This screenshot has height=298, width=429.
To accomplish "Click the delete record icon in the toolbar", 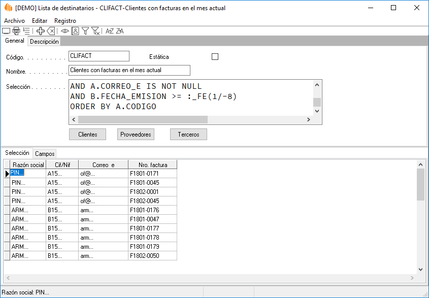I will (51, 31).
